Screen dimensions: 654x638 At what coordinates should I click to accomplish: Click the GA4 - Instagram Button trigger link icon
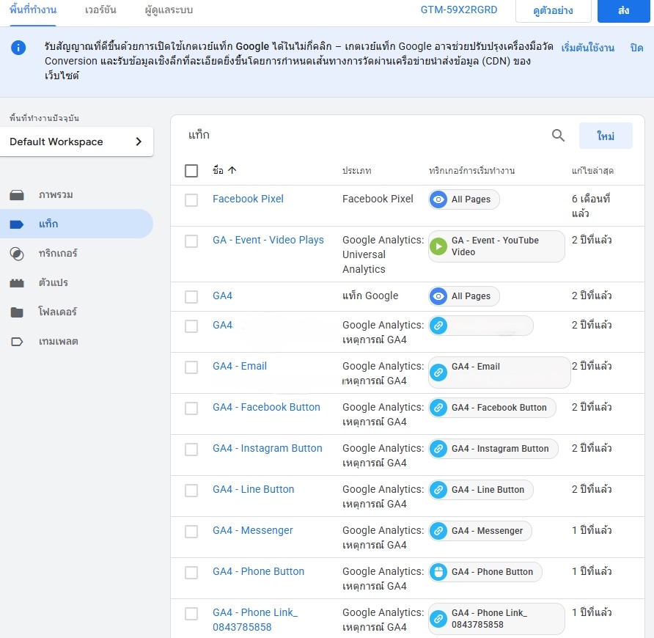tap(438, 449)
